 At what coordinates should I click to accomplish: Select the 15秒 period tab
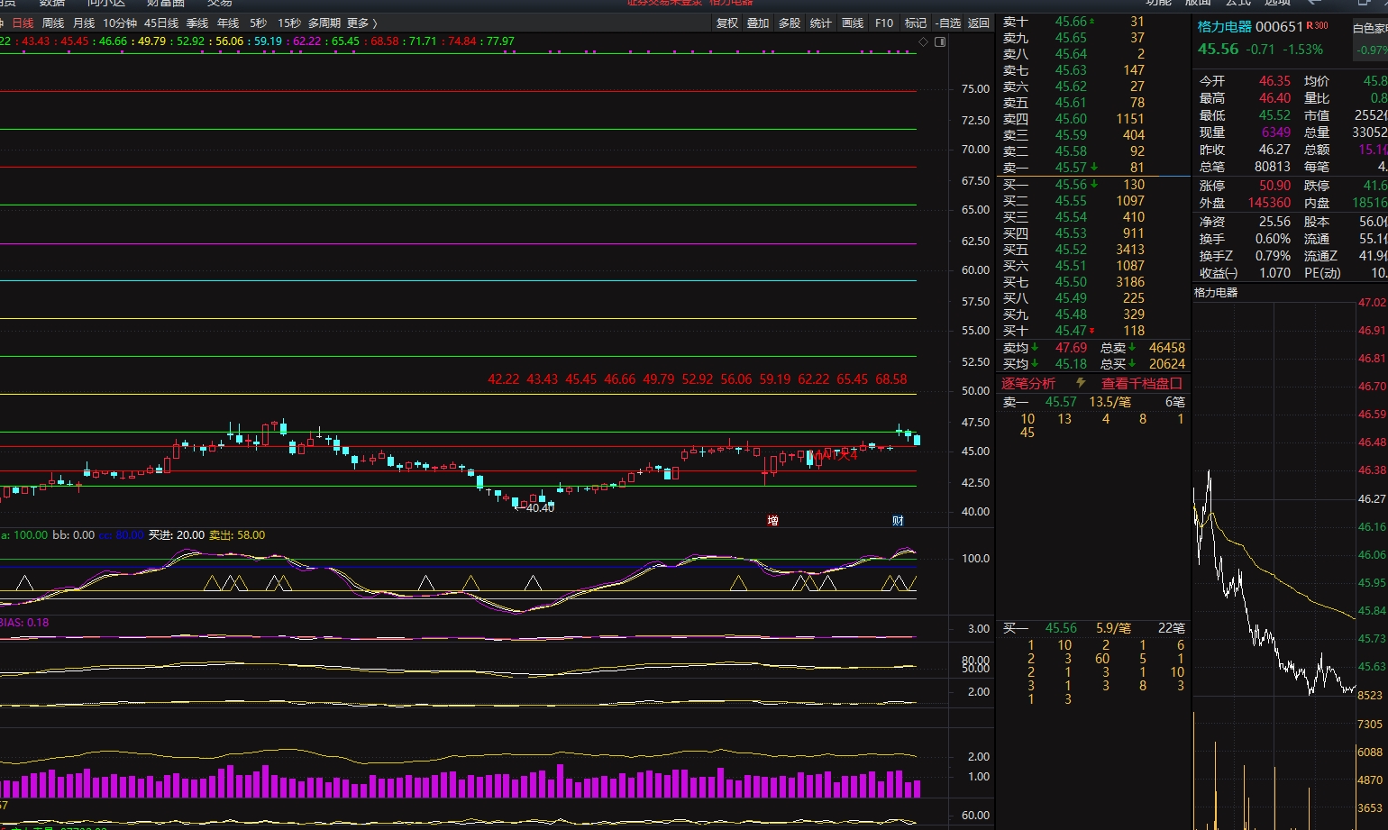289,23
